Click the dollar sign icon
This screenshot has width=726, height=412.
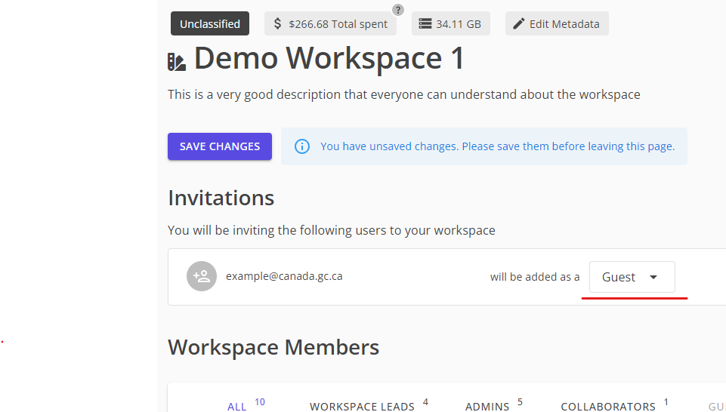point(277,24)
